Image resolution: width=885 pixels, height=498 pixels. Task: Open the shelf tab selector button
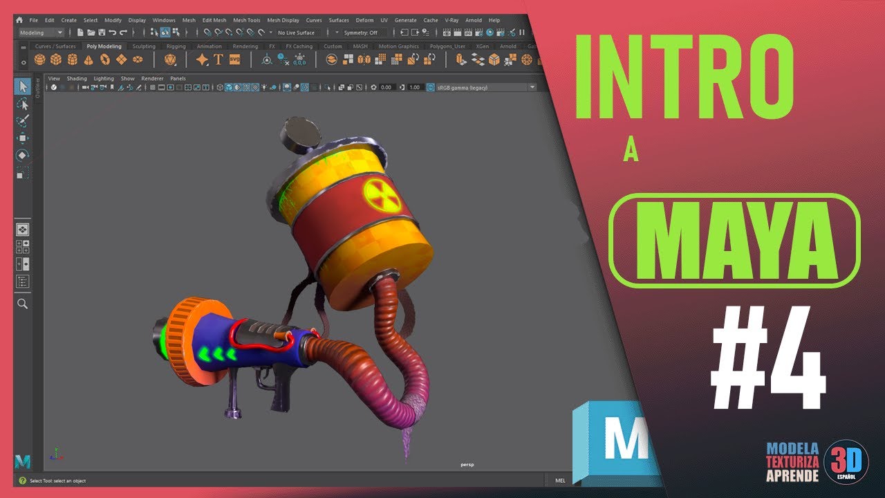(x=24, y=47)
